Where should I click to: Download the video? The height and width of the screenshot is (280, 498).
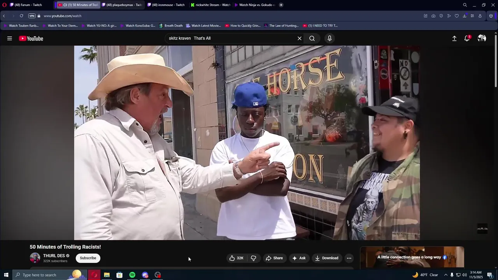click(x=327, y=258)
